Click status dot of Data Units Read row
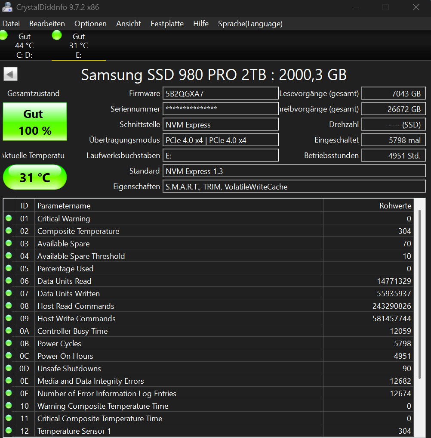The image size is (431, 438). coord(9,281)
